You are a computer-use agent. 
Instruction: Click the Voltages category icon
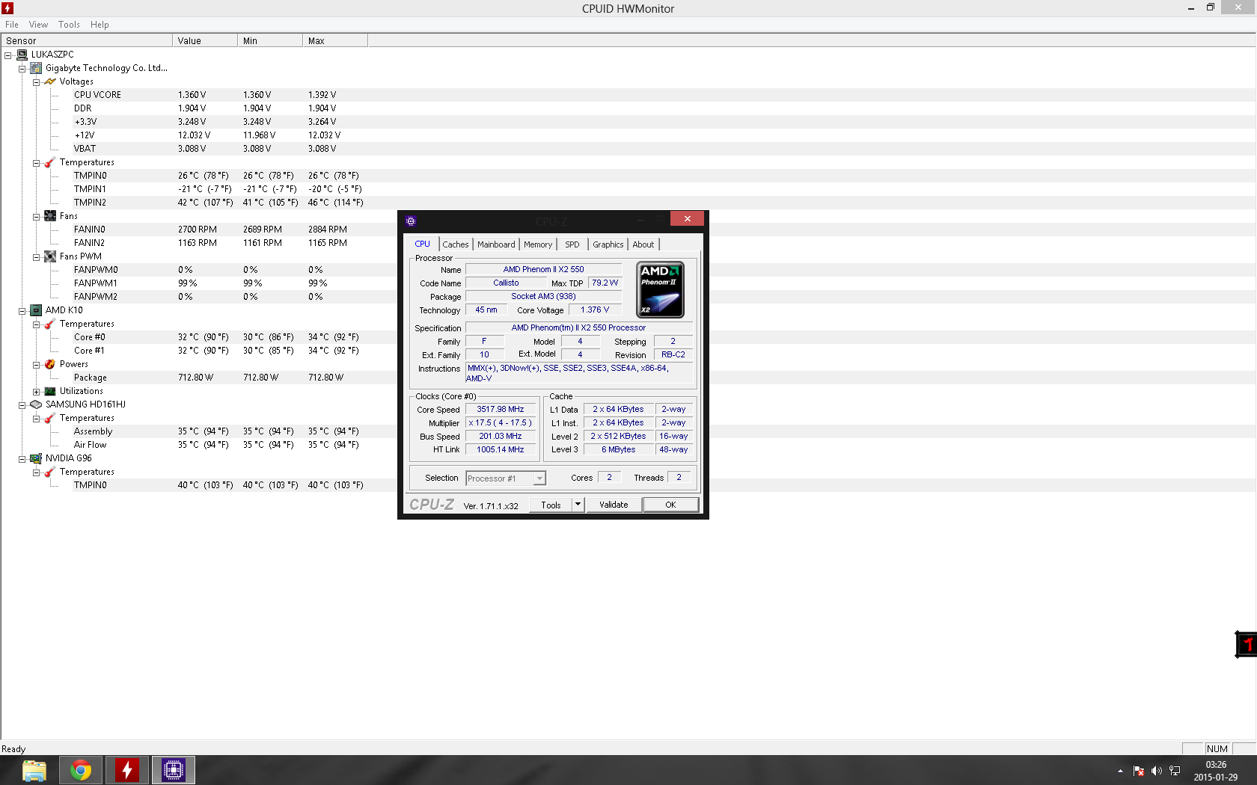coord(50,81)
